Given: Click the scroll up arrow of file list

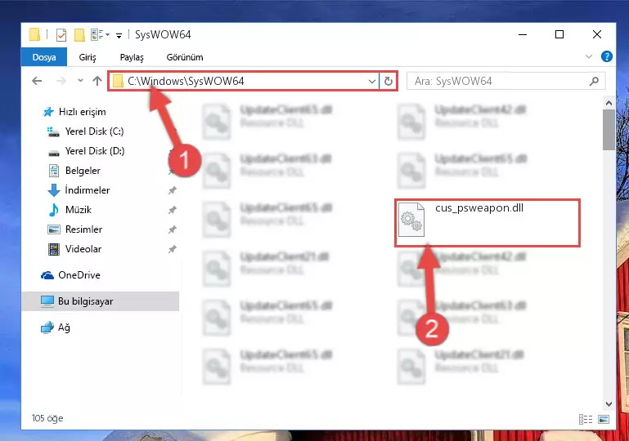Looking at the screenshot, I should [609, 104].
